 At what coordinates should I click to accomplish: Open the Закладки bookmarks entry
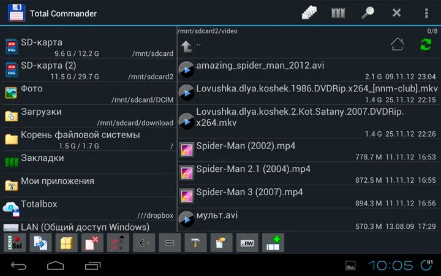89,163
